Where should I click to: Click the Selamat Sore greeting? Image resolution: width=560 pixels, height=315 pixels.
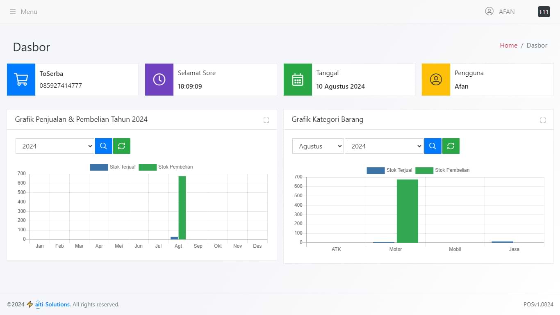point(196,73)
